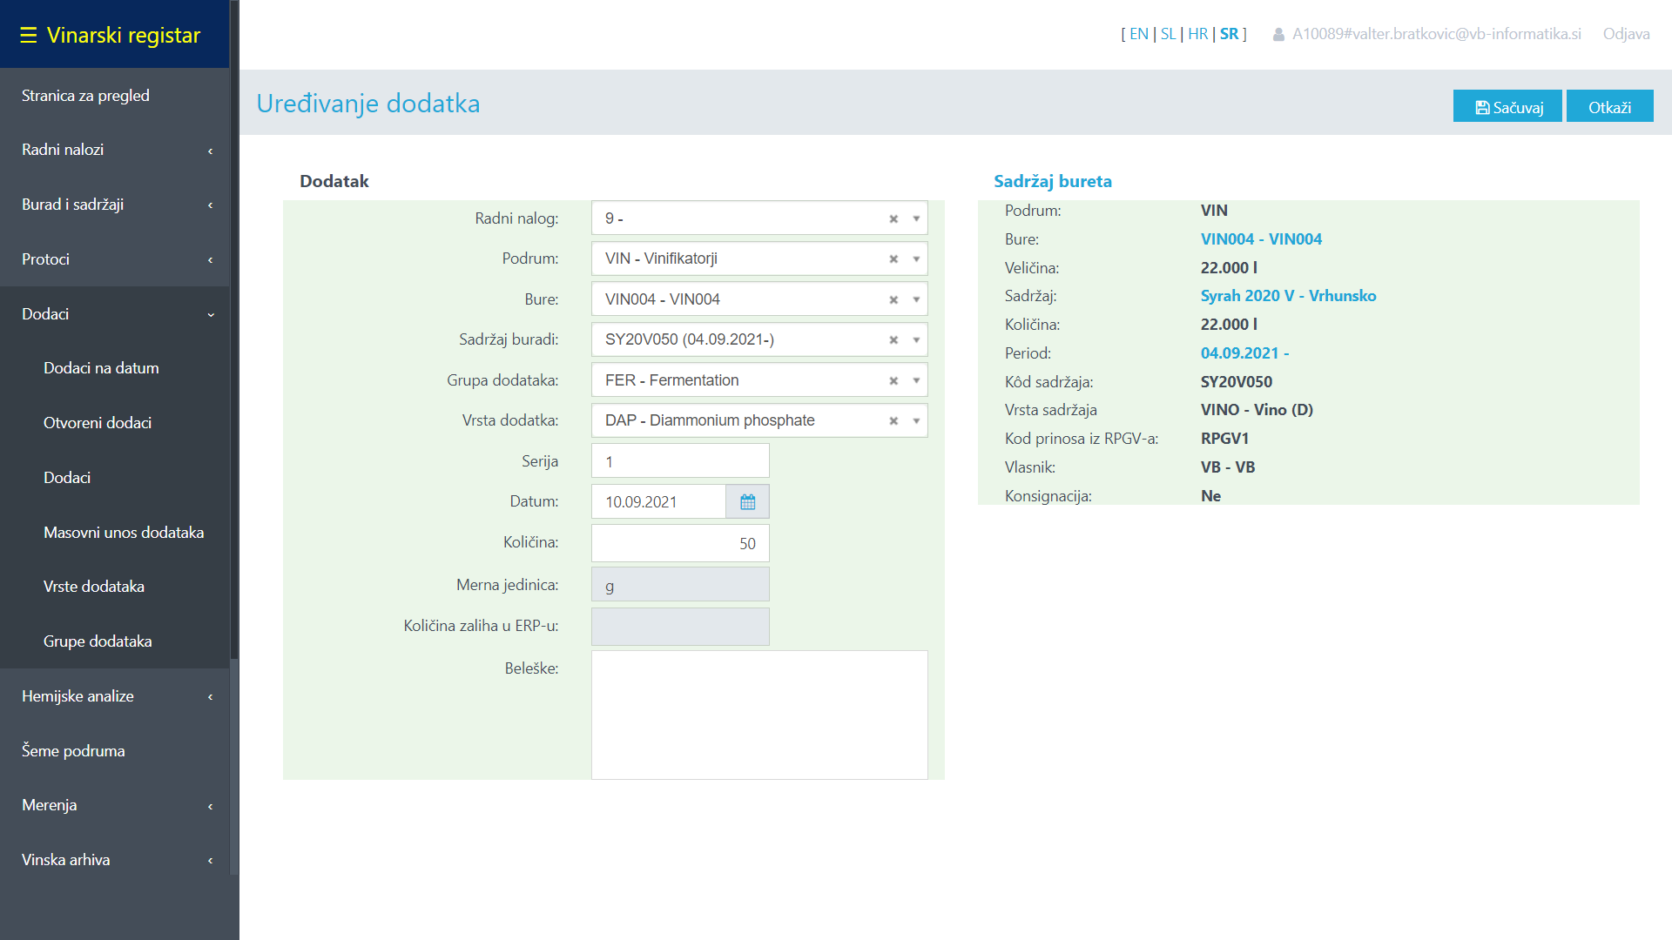The image size is (1672, 940).
Task: Click the Cancel (Otkaži) button
Action: (1607, 105)
